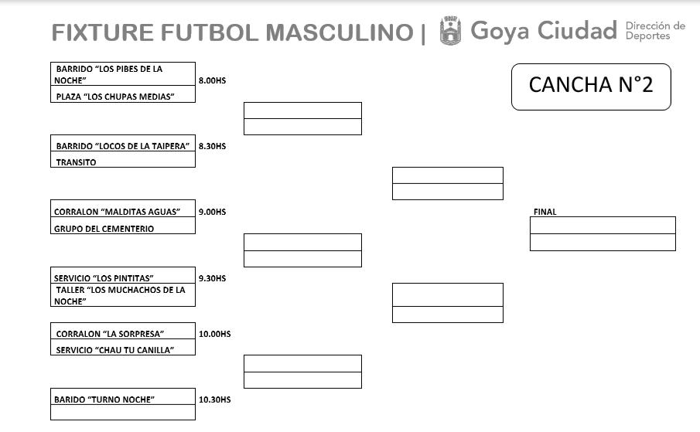
Task: Click TALLER "LOS MUCHACHOS DE LA NOCHE" cell
Action: [123, 294]
